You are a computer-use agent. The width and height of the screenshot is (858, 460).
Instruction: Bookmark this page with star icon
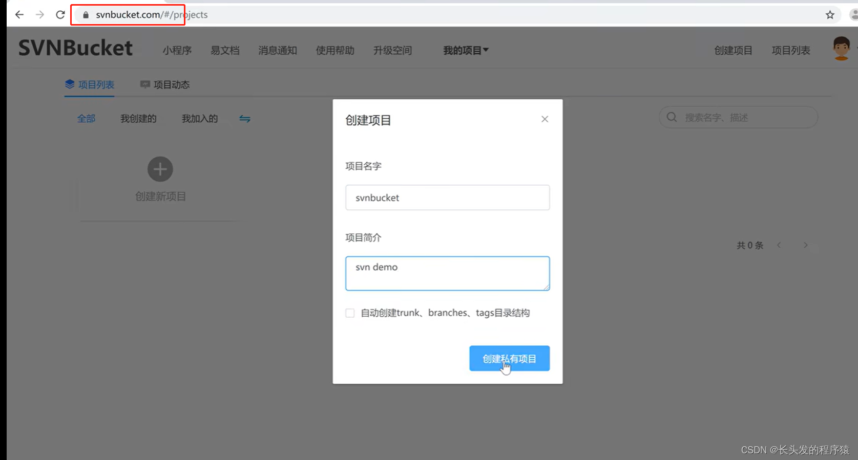coord(830,15)
